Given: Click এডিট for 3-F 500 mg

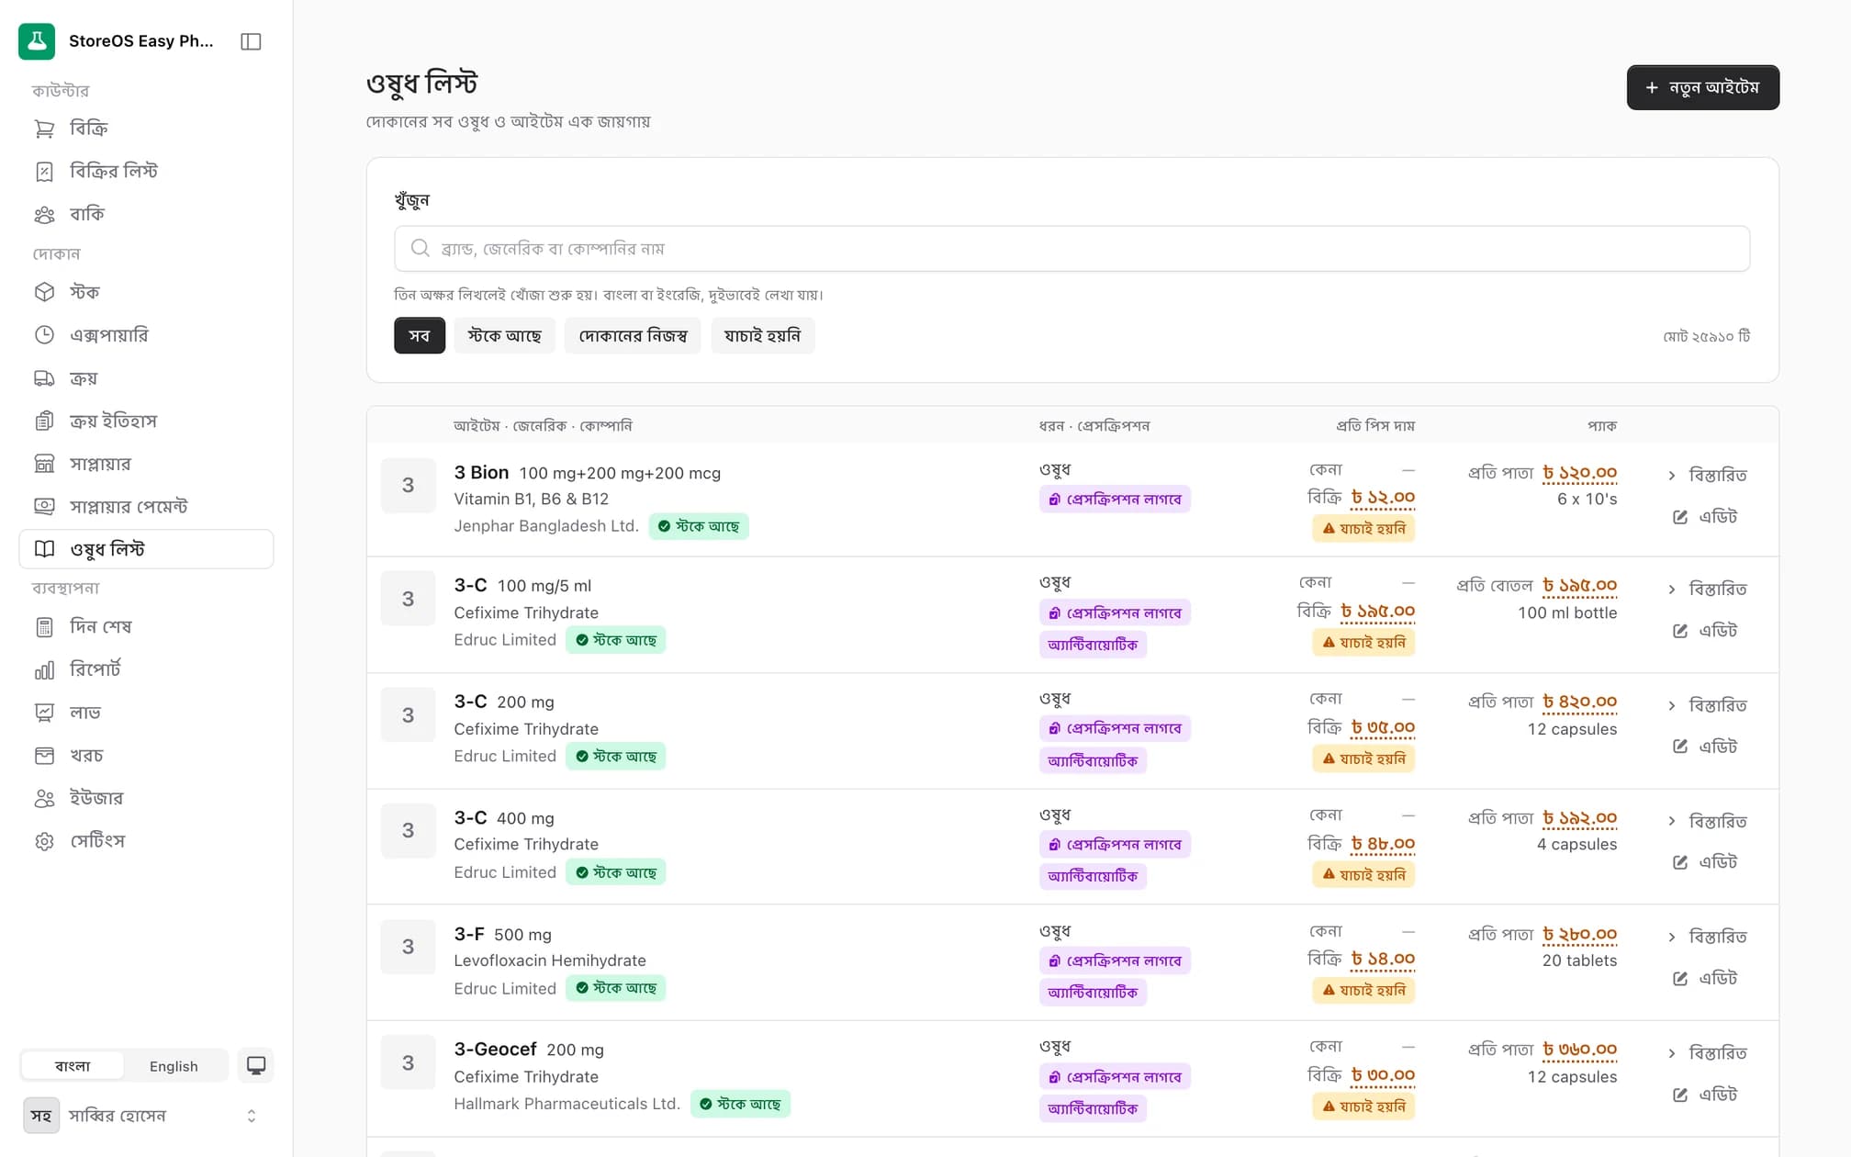Looking at the screenshot, I should pos(1706,978).
